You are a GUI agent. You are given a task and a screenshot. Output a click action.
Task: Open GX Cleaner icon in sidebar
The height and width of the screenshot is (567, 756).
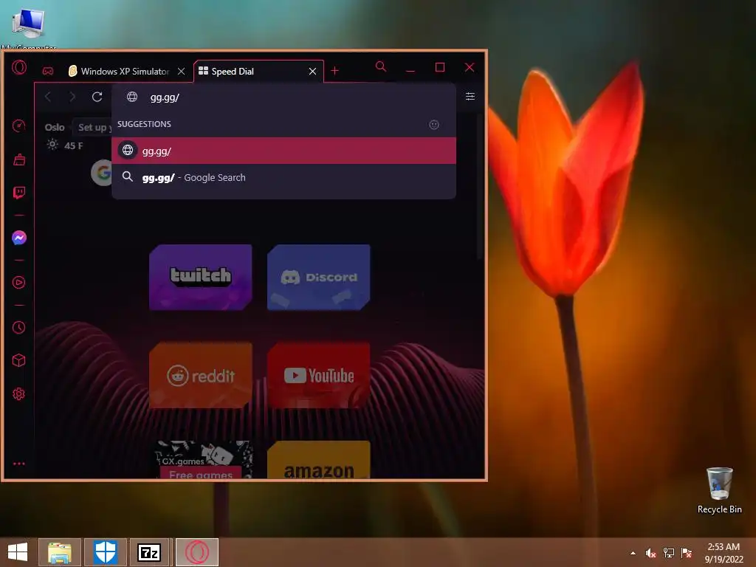click(x=19, y=159)
